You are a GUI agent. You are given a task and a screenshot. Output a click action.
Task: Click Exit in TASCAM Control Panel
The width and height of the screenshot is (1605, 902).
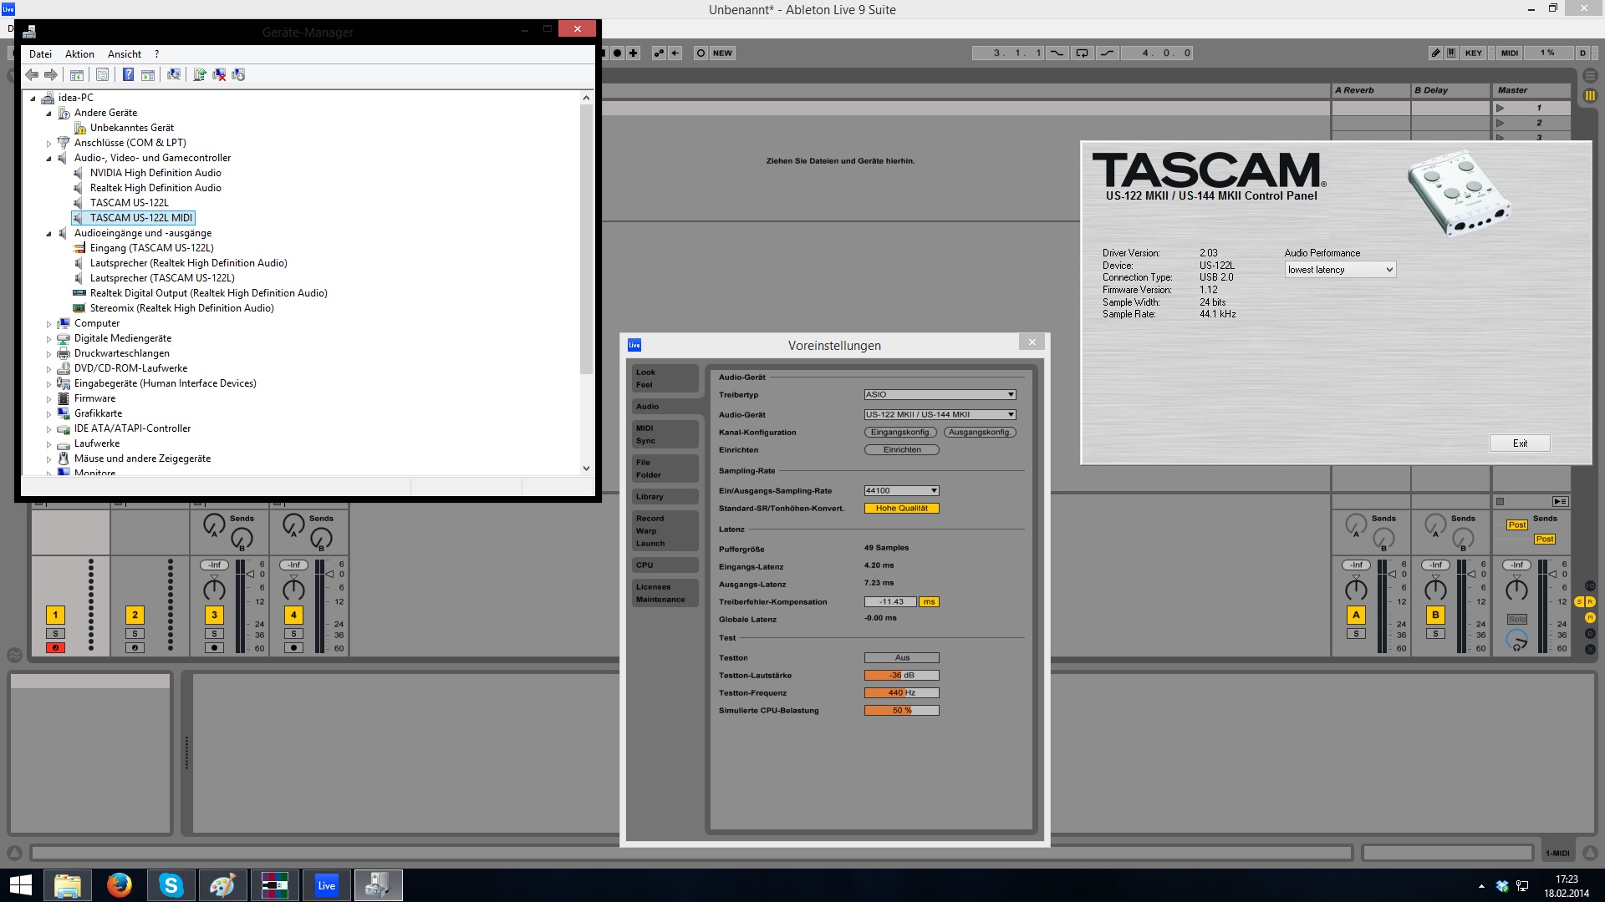[1520, 443]
